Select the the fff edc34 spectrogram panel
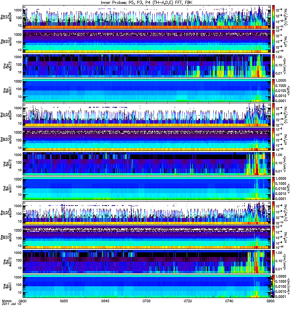This screenshot has height=312, width=293. point(147,213)
